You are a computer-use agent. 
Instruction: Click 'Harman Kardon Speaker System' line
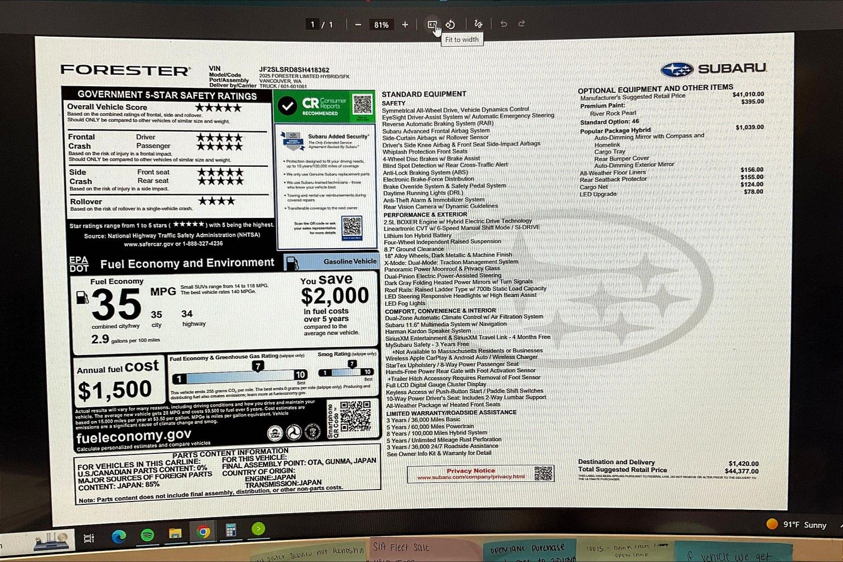click(428, 331)
